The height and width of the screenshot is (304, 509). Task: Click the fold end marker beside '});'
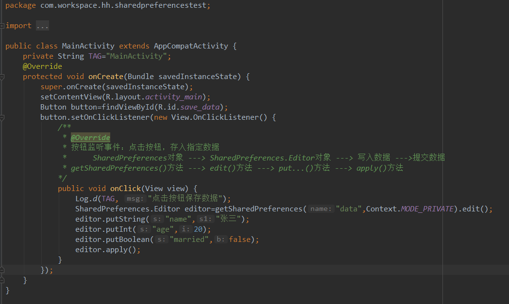tap(2, 270)
